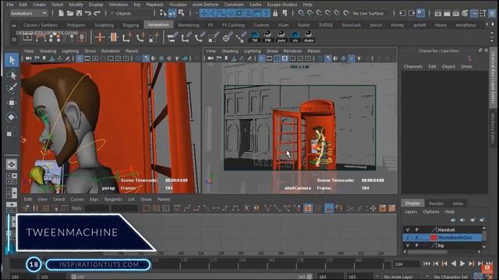The height and width of the screenshot is (280, 499).
Task: Undo the last action with arrow icon
Action: [88, 13]
